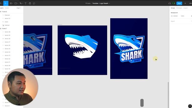
Task: Click the Frame 7 layer's frame icon
Action: pyautogui.click(x=1, y=28)
